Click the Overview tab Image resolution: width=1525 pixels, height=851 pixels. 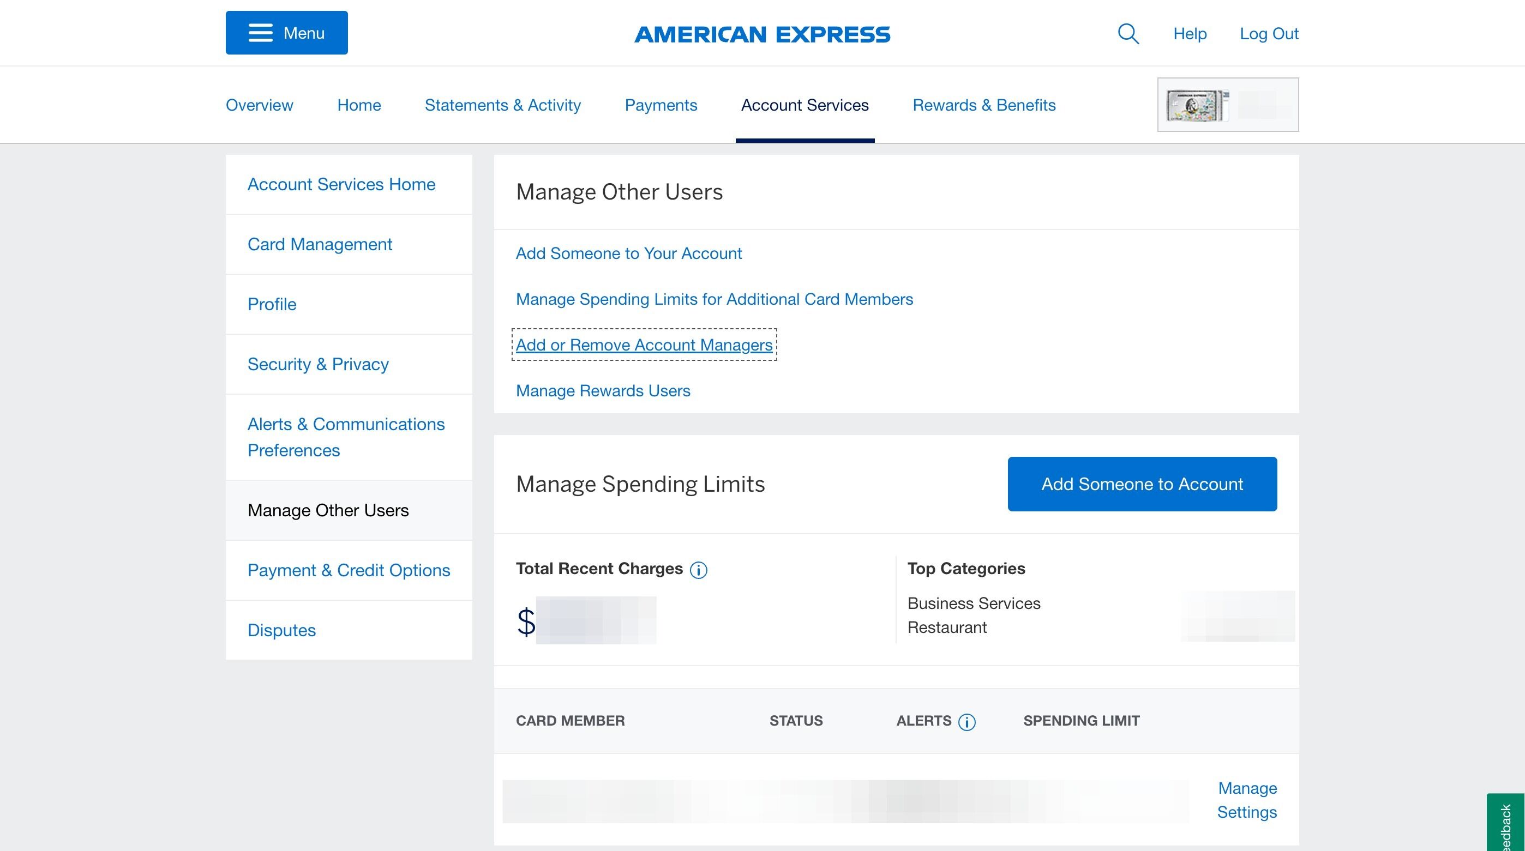[x=259, y=105]
